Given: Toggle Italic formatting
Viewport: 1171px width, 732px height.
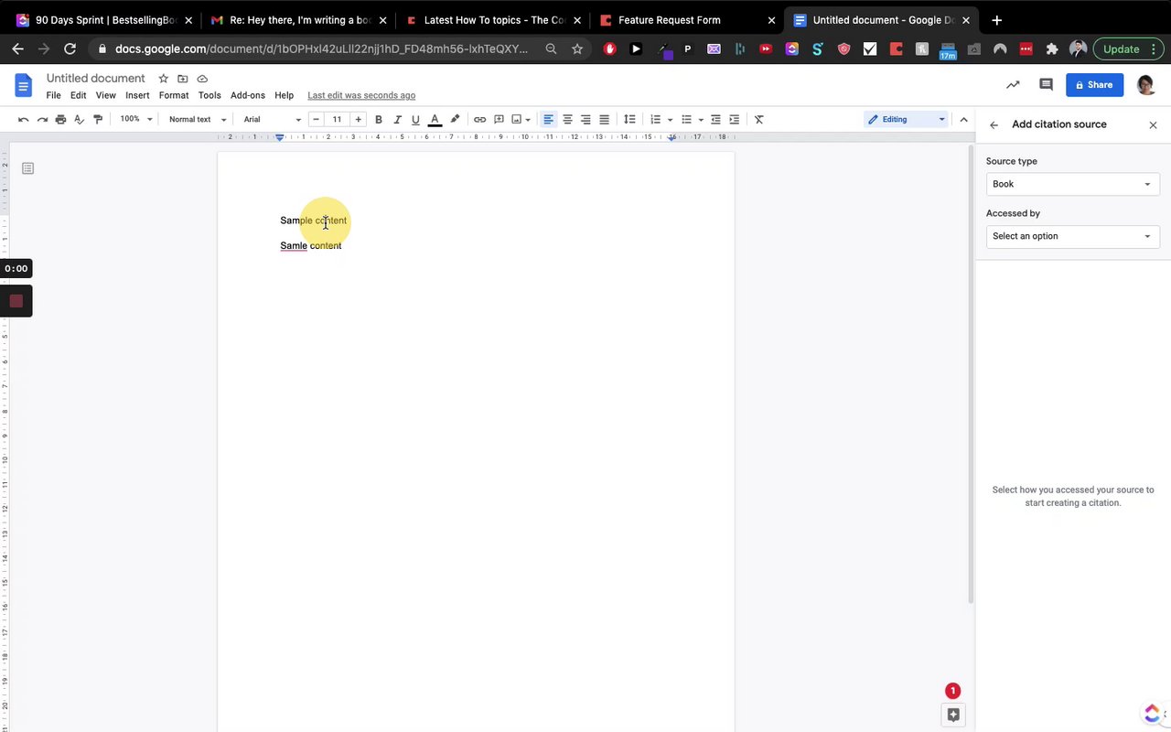Looking at the screenshot, I should (397, 119).
